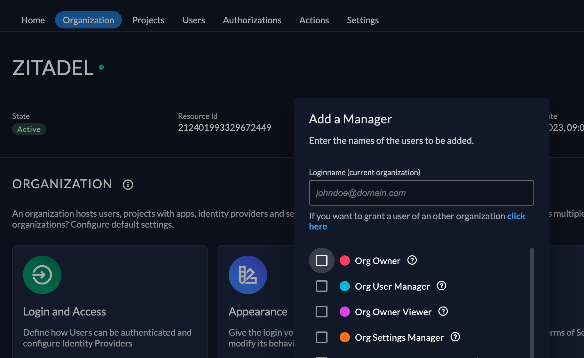Click the Appearance palette icon
584x358 pixels.
pyautogui.click(x=248, y=275)
